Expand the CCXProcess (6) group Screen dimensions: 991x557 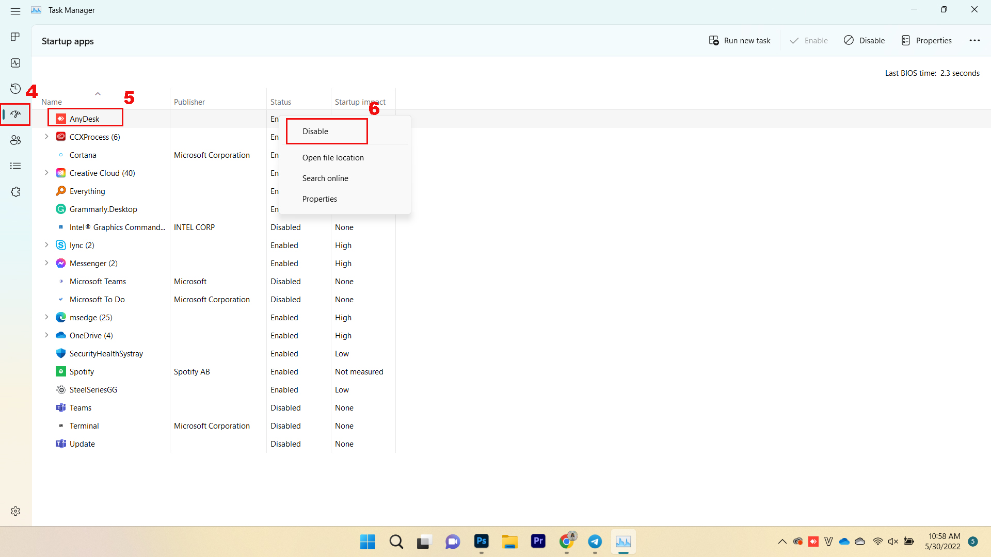point(46,137)
